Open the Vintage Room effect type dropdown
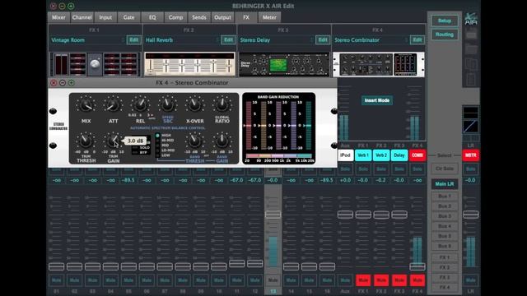The height and width of the screenshot is (296, 527). pyautogui.click(x=88, y=40)
